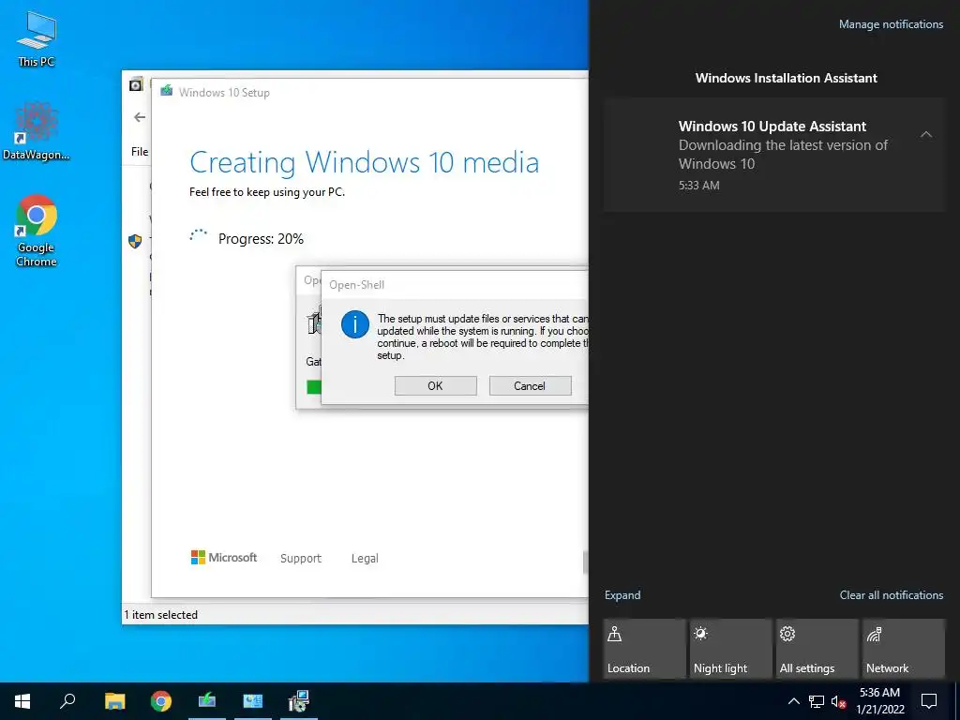Image resolution: width=960 pixels, height=720 pixels.
Task: Show hidden system tray icons
Action: (x=793, y=701)
